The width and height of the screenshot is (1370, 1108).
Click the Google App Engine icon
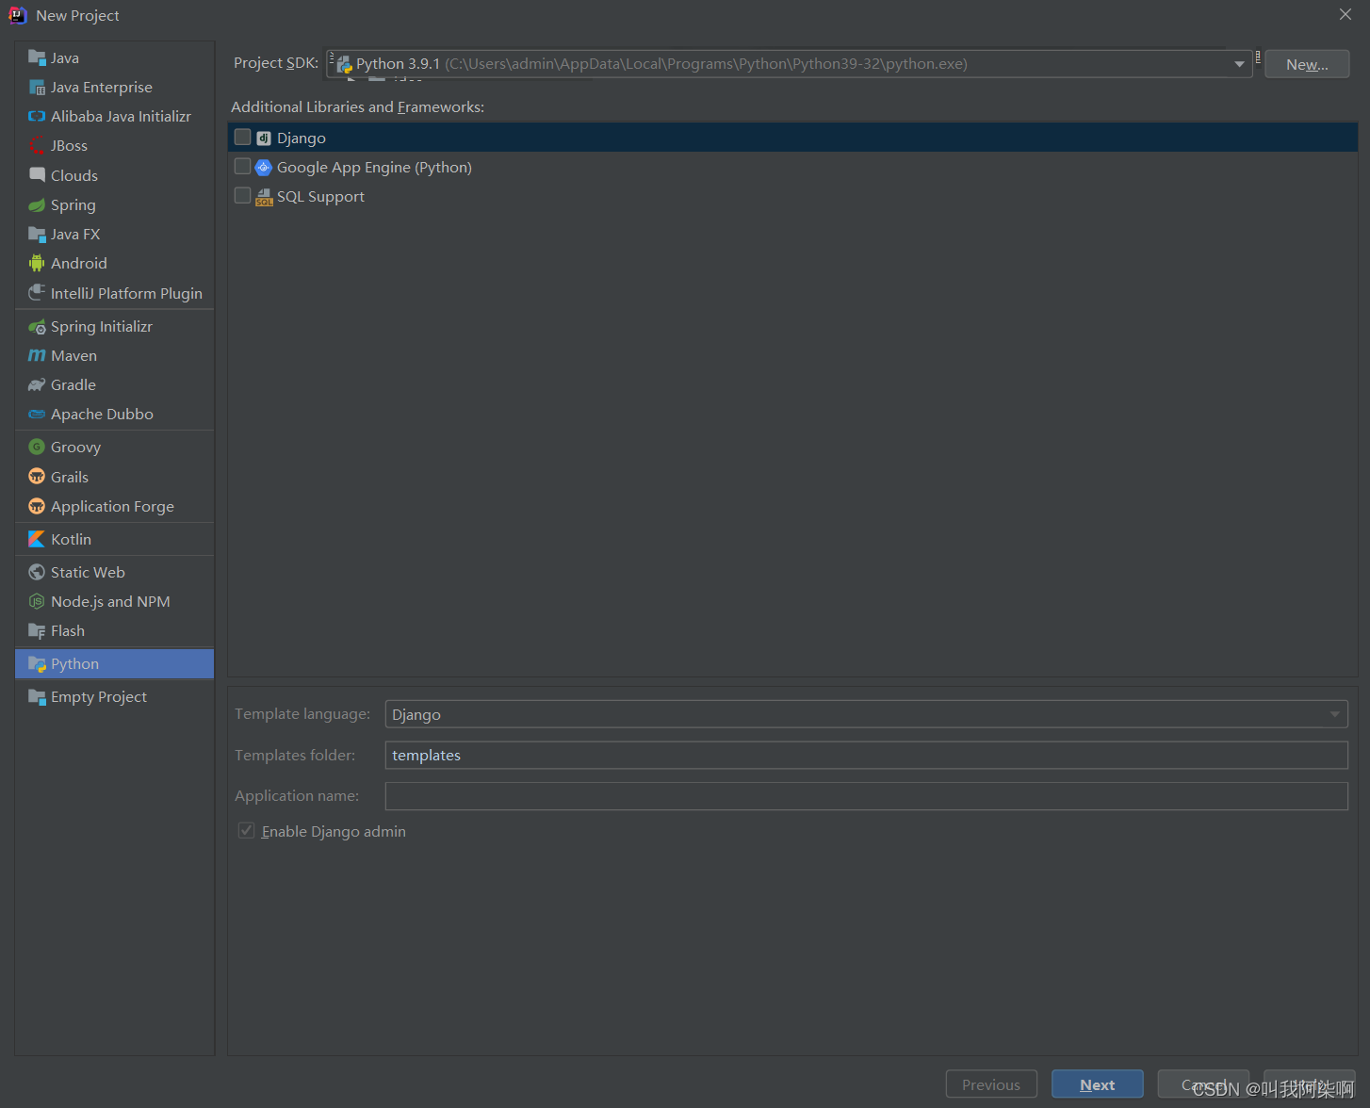click(x=264, y=167)
